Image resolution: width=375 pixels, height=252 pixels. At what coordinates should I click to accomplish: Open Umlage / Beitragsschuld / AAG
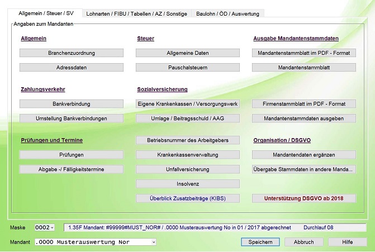[x=188, y=118]
